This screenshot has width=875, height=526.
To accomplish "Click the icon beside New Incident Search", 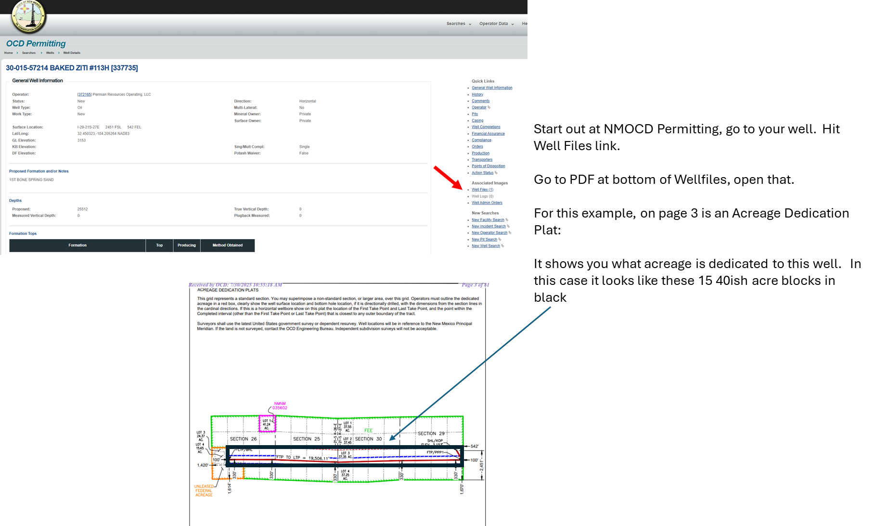I will coord(508,226).
